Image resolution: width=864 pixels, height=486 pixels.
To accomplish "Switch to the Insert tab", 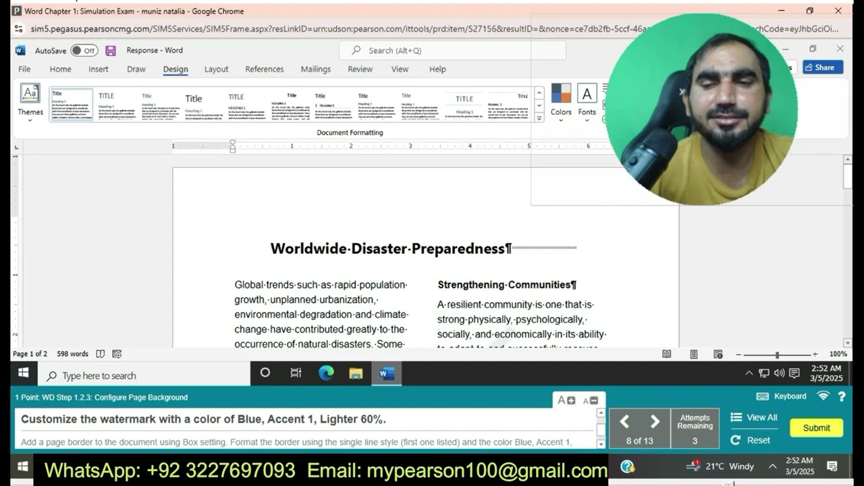I will pos(99,69).
